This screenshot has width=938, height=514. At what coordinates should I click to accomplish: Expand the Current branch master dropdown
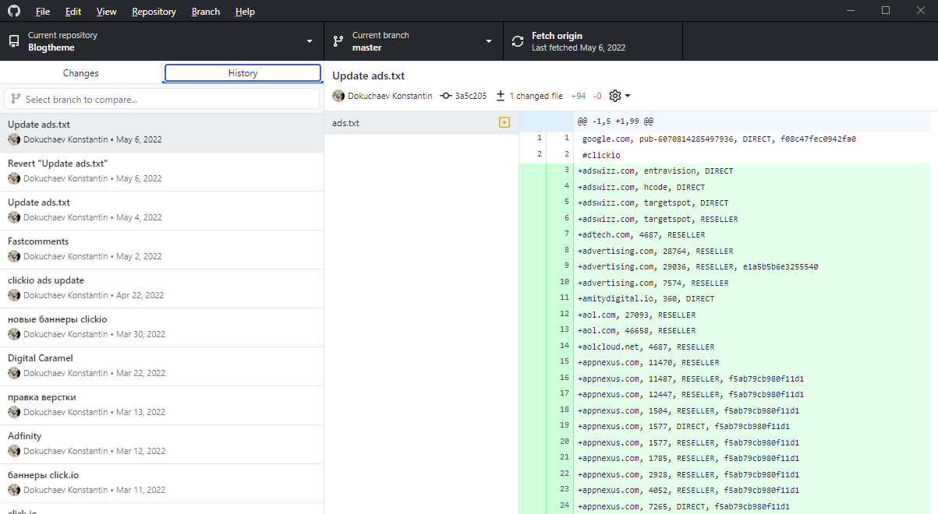pyautogui.click(x=413, y=41)
